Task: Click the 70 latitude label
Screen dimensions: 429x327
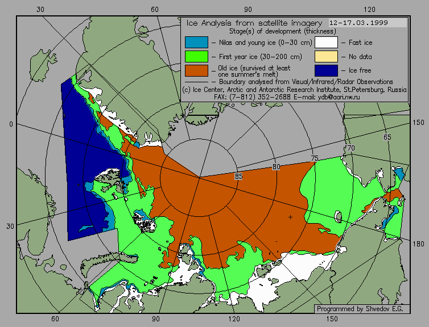Action: point(350,148)
